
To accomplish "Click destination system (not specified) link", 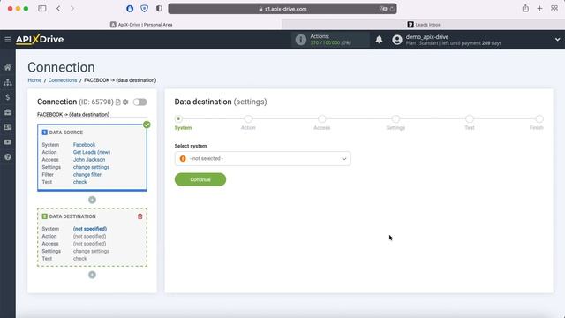I will 90,229.
